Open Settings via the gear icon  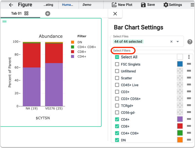166,5
